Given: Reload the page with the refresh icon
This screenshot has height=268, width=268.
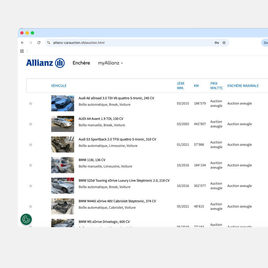Looking at the screenshot, I should point(39,43).
